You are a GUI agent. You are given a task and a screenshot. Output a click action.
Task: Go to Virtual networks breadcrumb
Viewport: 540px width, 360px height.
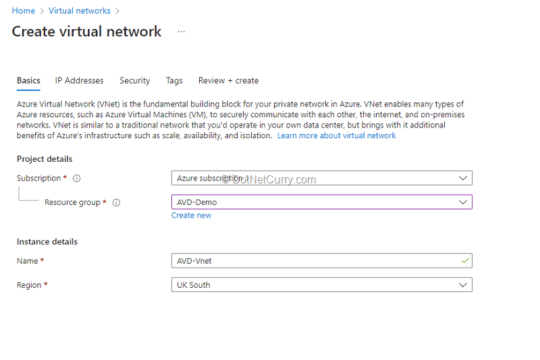[80, 11]
